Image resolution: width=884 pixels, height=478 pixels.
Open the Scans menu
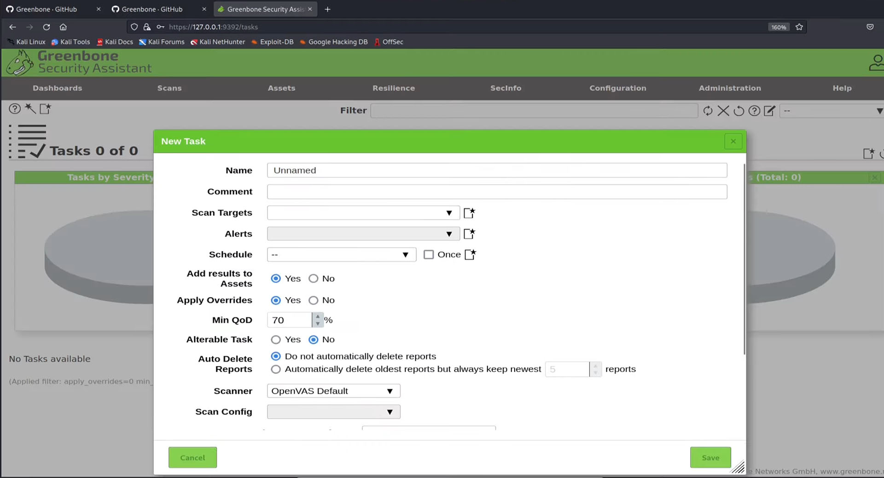(169, 88)
